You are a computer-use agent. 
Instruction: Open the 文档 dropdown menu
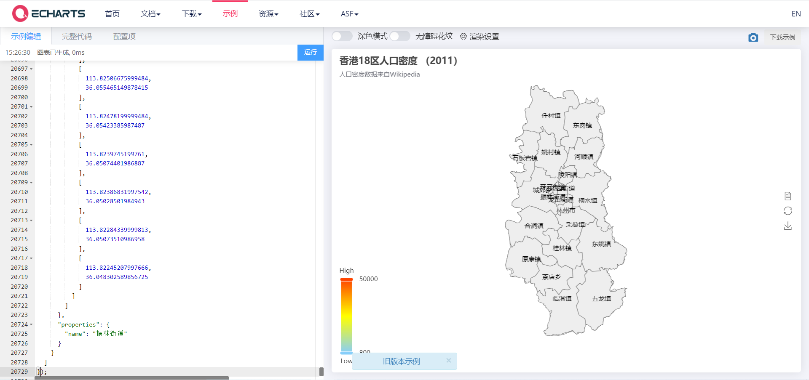click(150, 13)
